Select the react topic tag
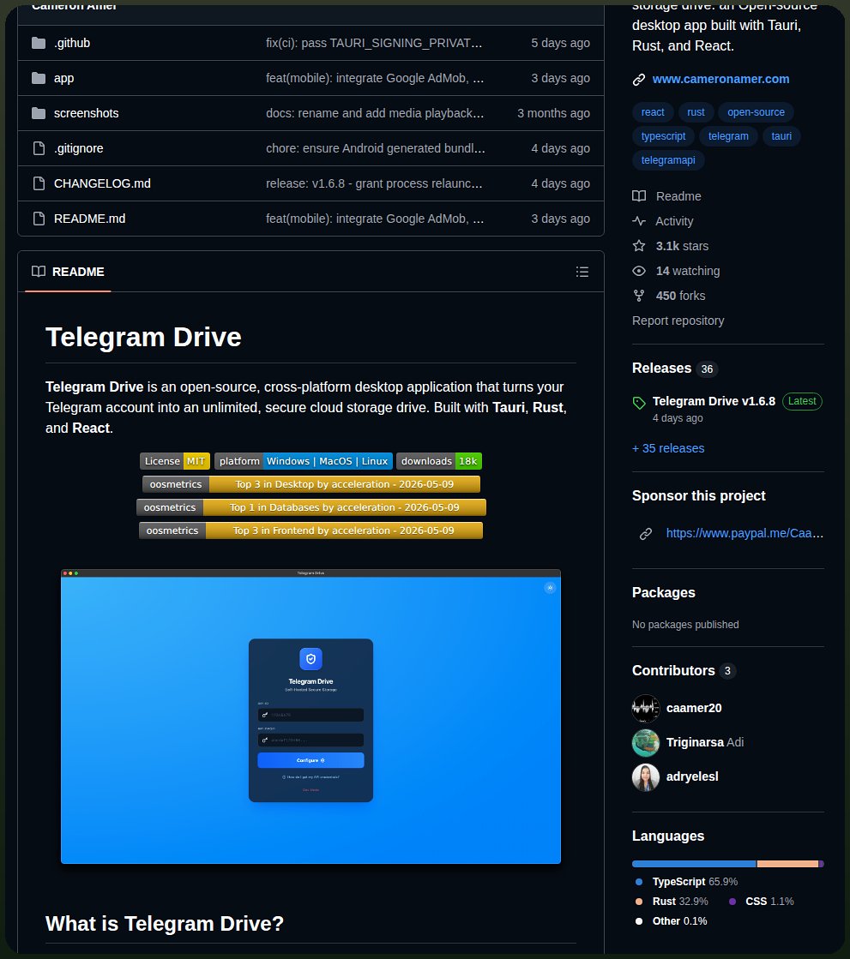Viewport: 850px width, 959px height. point(653,112)
